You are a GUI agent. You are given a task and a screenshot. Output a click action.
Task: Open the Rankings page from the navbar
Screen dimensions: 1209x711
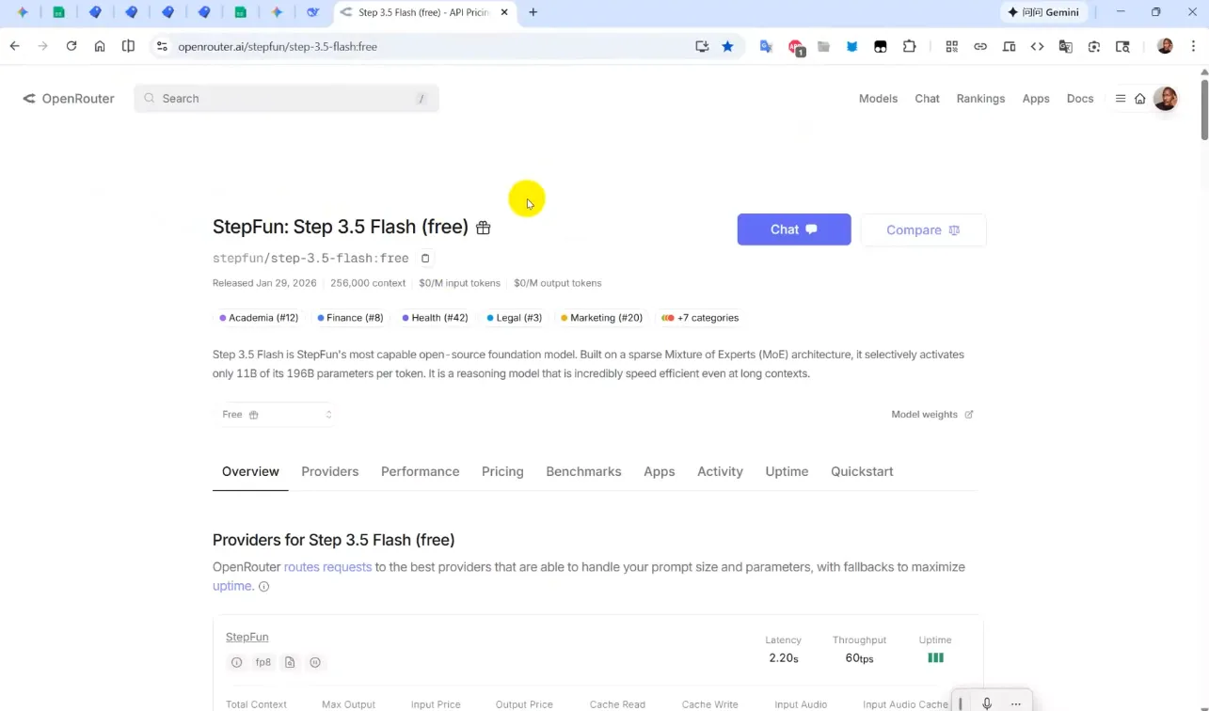tap(980, 98)
